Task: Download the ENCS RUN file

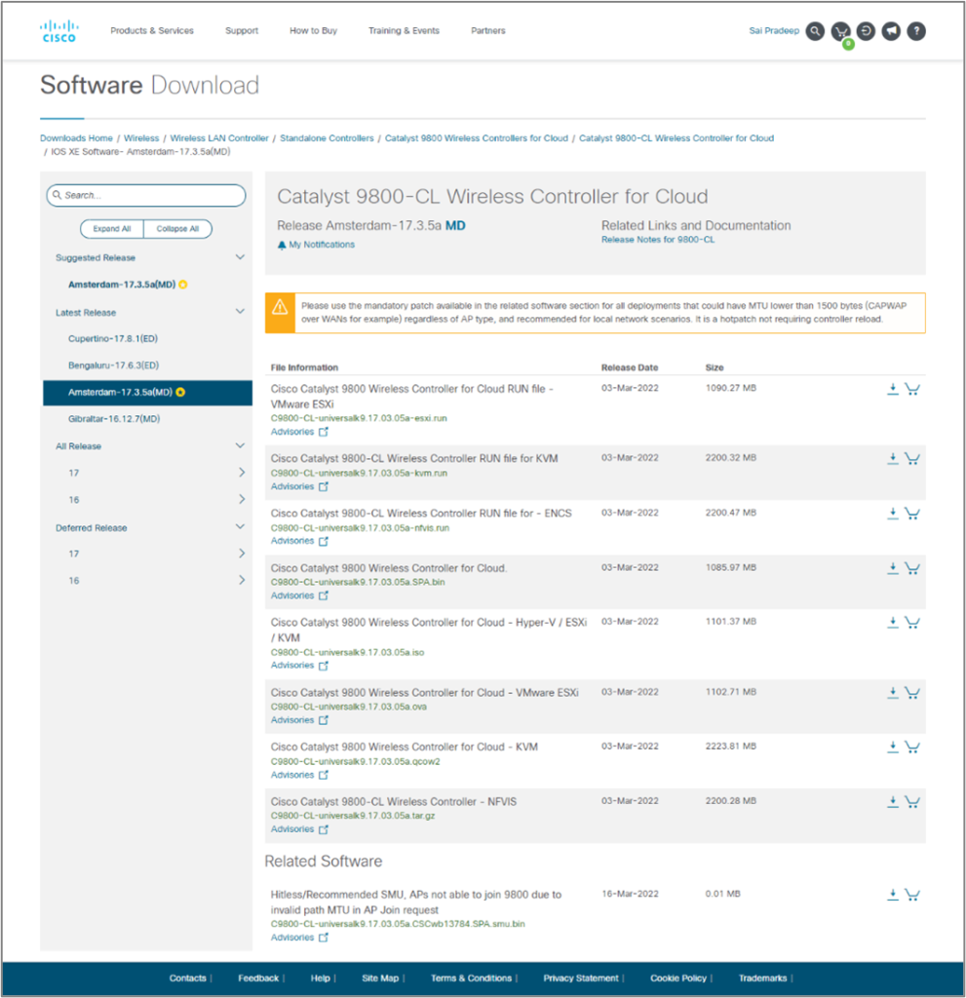Action: click(893, 513)
